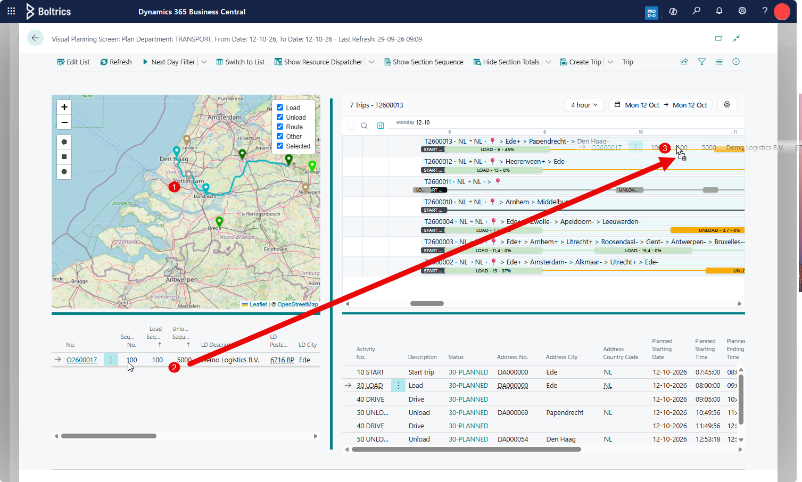Click the activity table horizontal scrollbar thumb

point(466,450)
